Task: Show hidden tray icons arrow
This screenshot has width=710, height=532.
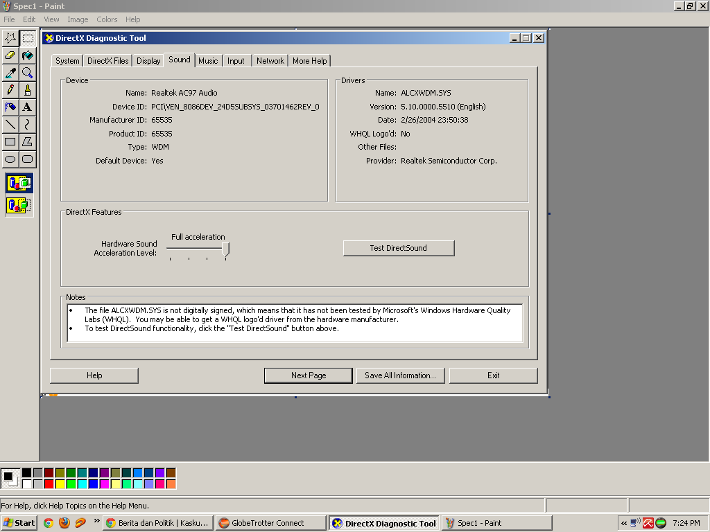Action: click(x=624, y=524)
